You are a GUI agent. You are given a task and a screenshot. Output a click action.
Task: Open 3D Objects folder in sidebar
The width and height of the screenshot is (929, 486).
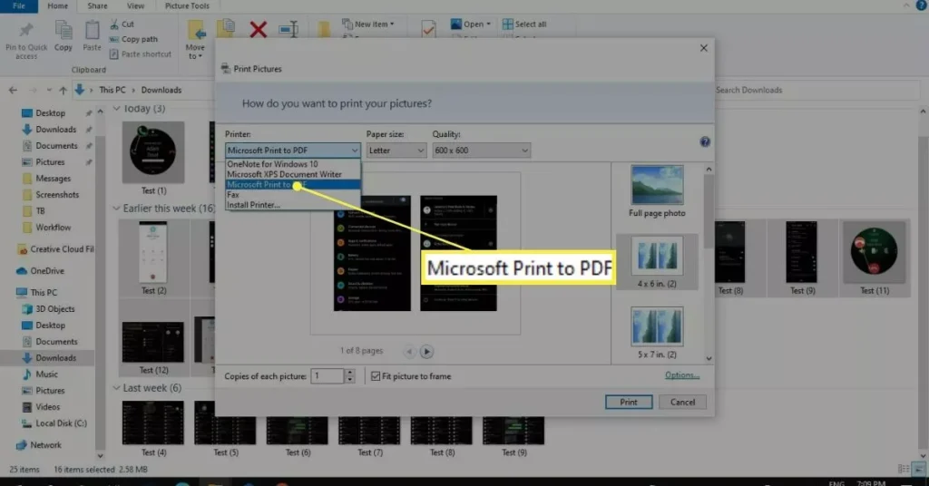pyautogui.click(x=48, y=309)
